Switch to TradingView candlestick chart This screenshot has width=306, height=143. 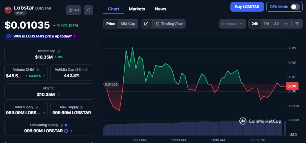pos(169,24)
